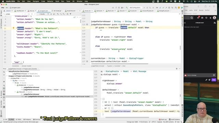Click status bar error message text
This screenshot has width=219, height=123.
21,122
